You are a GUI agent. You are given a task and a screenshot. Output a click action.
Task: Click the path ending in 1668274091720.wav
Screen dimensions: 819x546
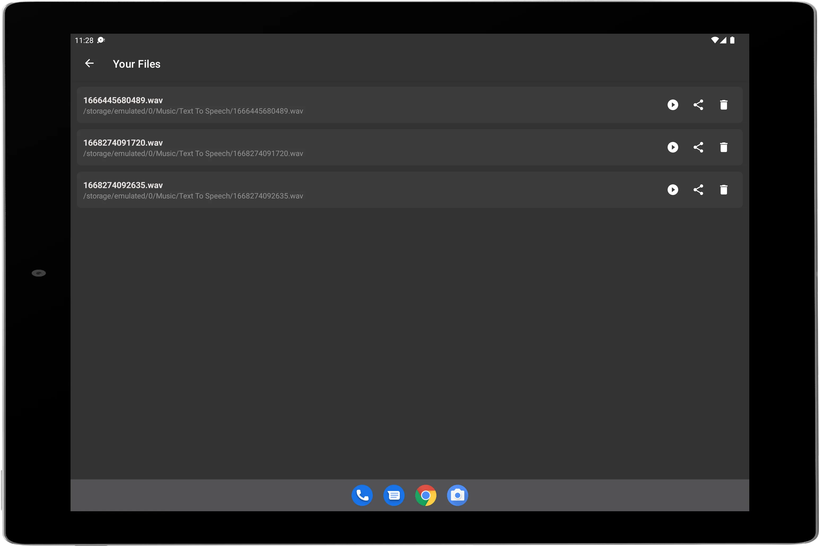(x=193, y=154)
